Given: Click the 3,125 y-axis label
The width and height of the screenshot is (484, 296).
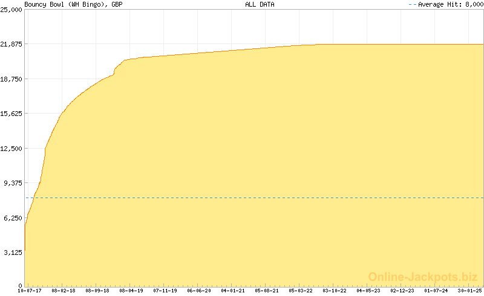Looking at the screenshot, I should (13, 253).
